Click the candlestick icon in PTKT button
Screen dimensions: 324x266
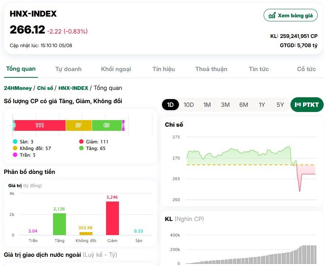click(x=298, y=105)
